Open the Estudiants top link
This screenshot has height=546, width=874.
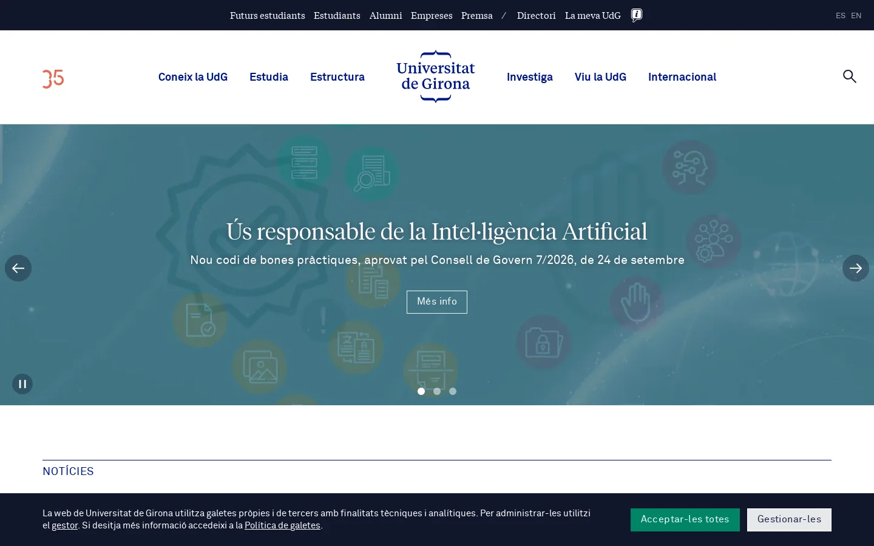(x=337, y=16)
